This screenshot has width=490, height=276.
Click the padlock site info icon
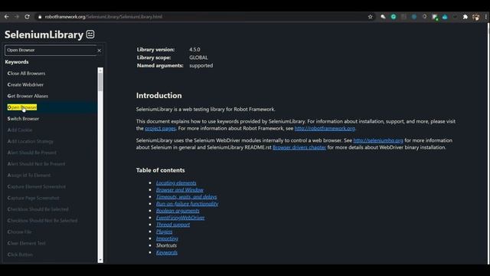pyautogui.click(x=40, y=17)
